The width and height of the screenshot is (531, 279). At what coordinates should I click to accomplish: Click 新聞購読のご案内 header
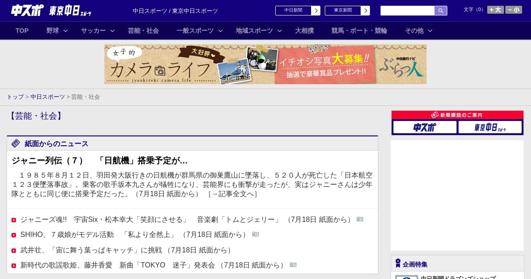(x=457, y=115)
